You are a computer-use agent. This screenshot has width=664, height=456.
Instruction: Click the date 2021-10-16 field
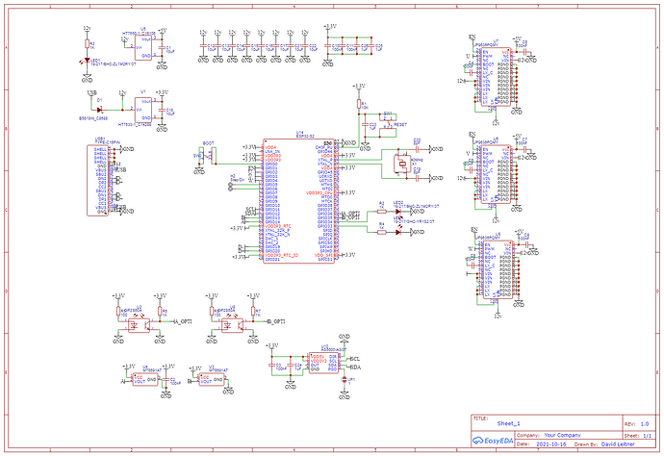coord(551,444)
